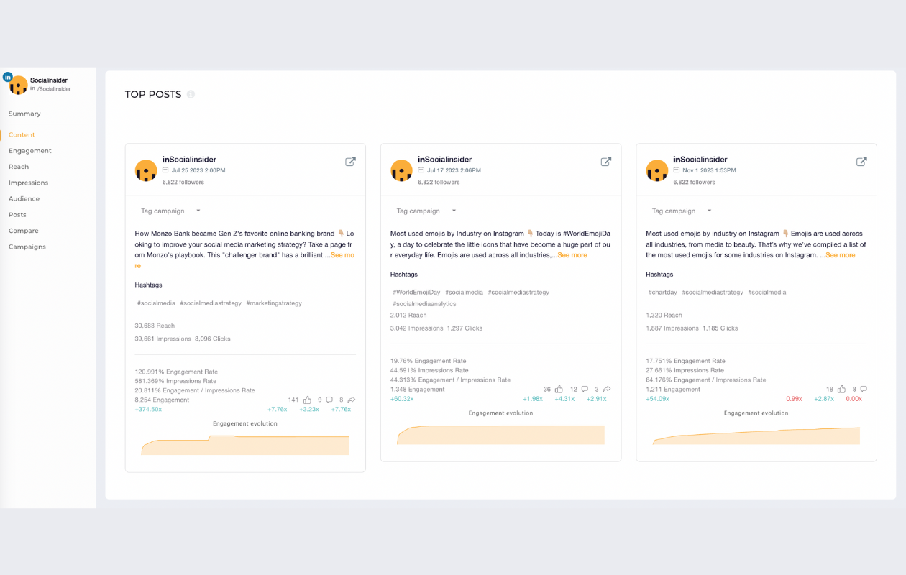Click 1,297 Clicks value

[465, 328]
